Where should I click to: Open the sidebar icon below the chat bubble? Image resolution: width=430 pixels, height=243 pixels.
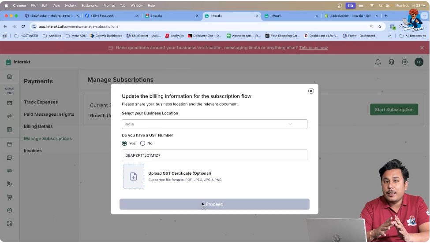pyautogui.click(x=9, y=170)
